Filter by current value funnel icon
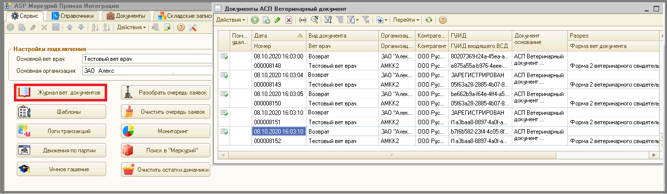This screenshot has height=194, width=667. point(340,20)
